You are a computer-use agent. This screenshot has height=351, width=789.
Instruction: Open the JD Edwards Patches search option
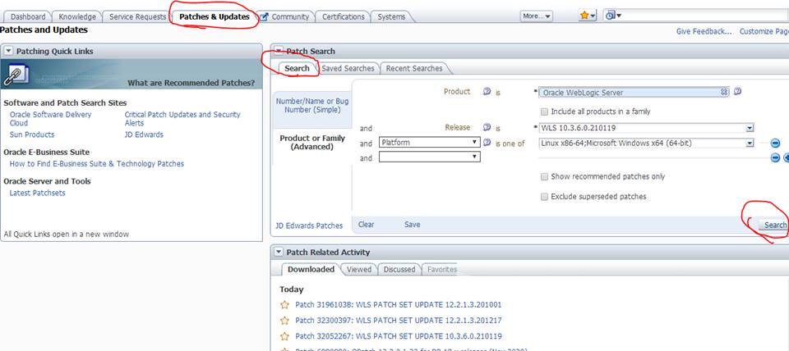[x=309, y=226]
